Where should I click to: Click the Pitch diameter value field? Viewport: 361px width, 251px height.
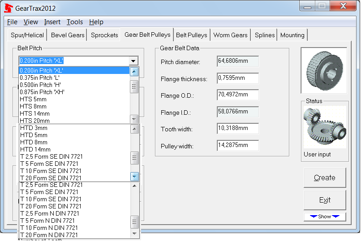coord(237,61)
